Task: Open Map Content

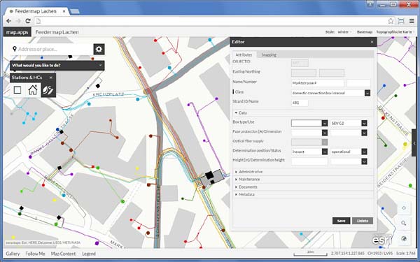Action: coord(63,254)
